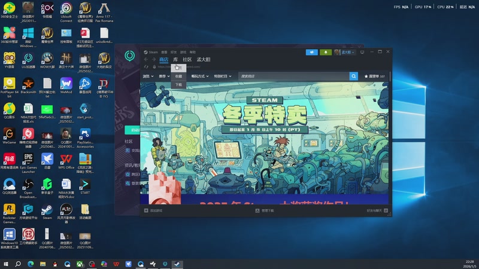
Task: Select the Blacksmith desktop icon
Action: tap(28, 85)
